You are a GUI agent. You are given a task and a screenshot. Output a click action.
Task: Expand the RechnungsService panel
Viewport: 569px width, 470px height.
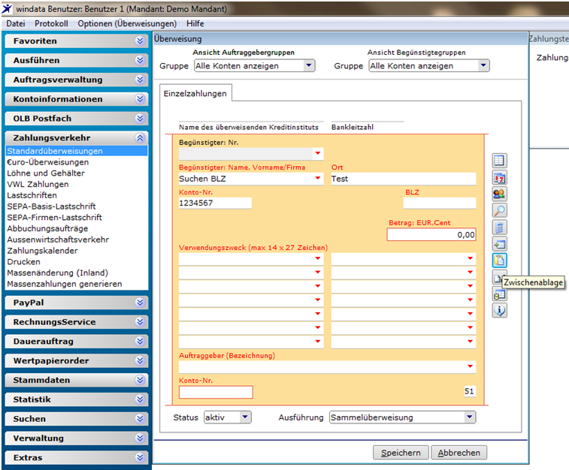[x=140, y=322]
